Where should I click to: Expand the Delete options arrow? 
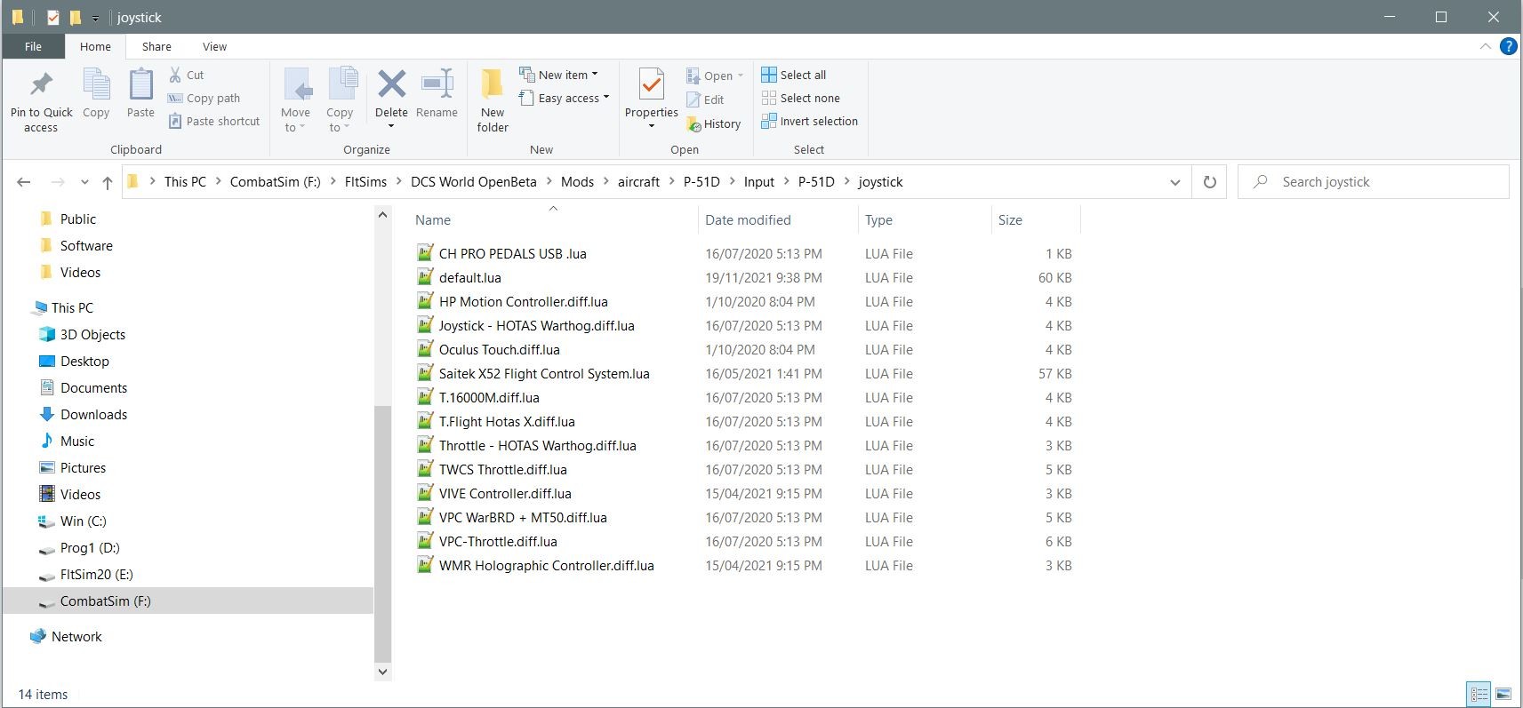point(391,127)
